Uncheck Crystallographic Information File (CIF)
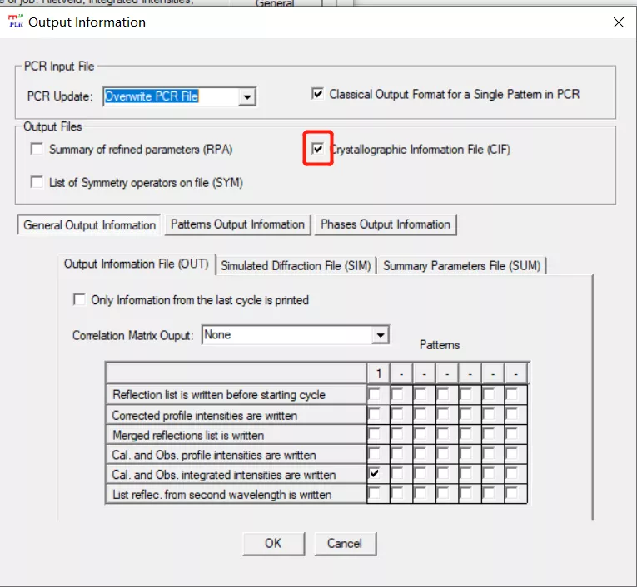The width and height of the screenshot is (637, 587). [x=317, y=150]
